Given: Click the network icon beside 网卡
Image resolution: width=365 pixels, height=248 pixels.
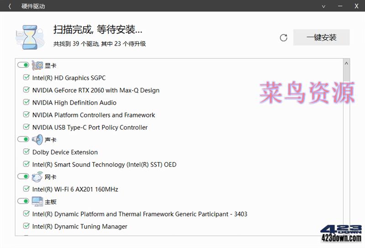Looking at the screenshot, I should (37, 177).
